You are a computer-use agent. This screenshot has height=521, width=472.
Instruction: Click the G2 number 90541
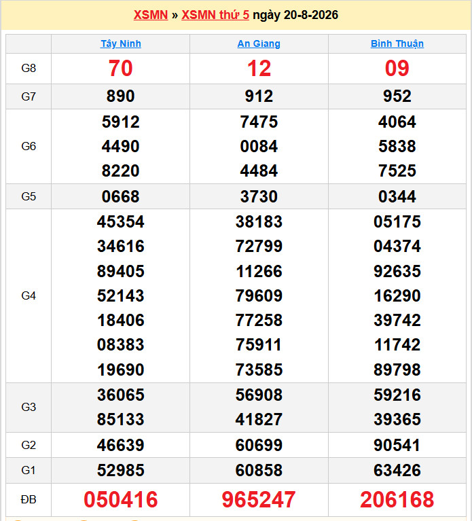397,445
